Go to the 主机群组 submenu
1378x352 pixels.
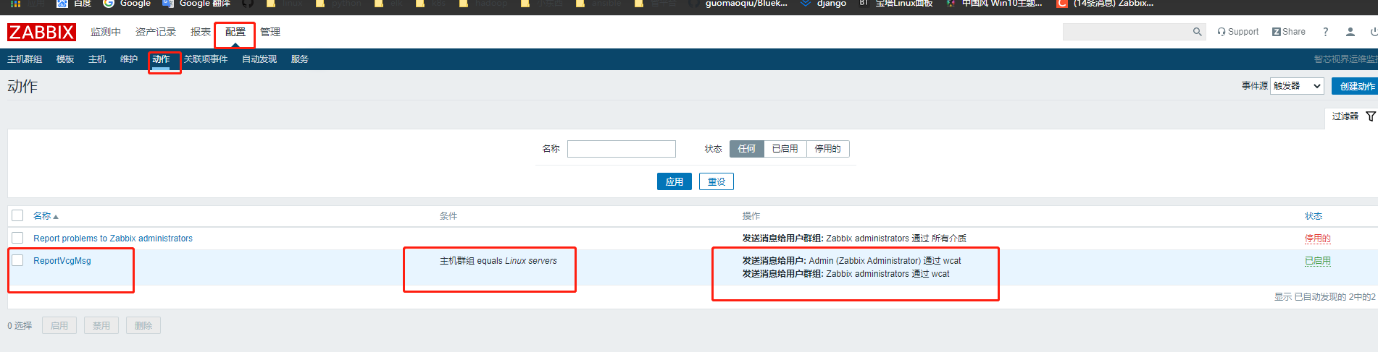pyautogui.click(x=25, y=59)
